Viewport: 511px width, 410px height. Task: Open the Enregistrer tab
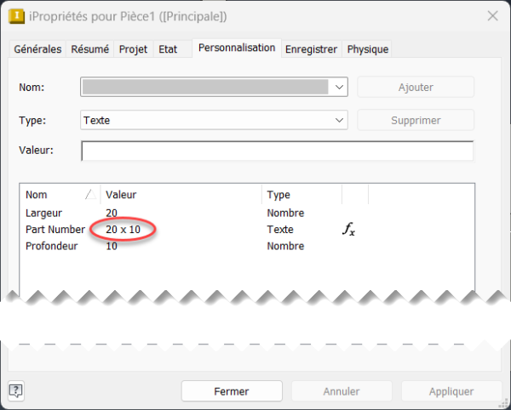312,49
